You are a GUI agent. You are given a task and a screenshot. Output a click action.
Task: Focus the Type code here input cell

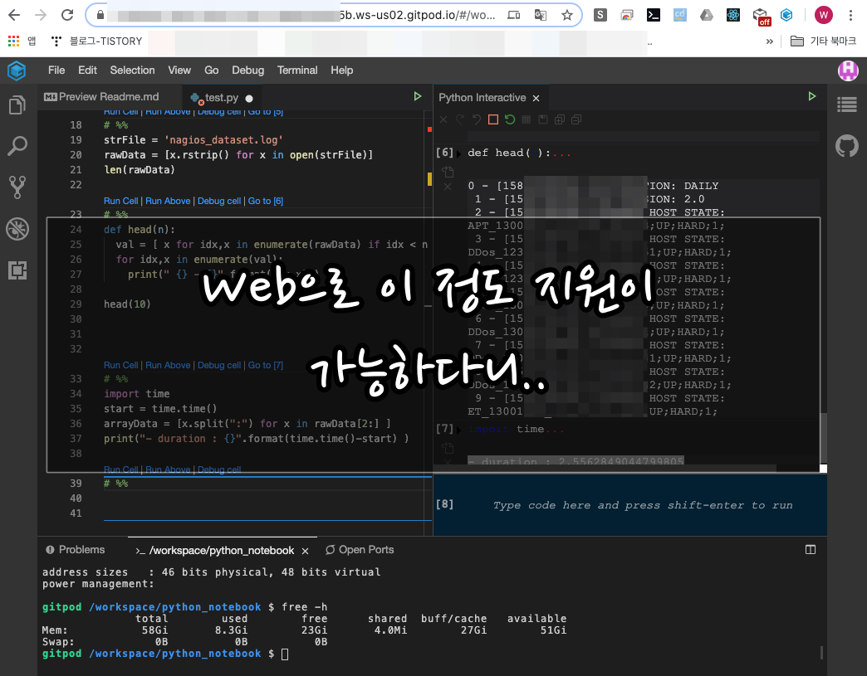[643, 505]
